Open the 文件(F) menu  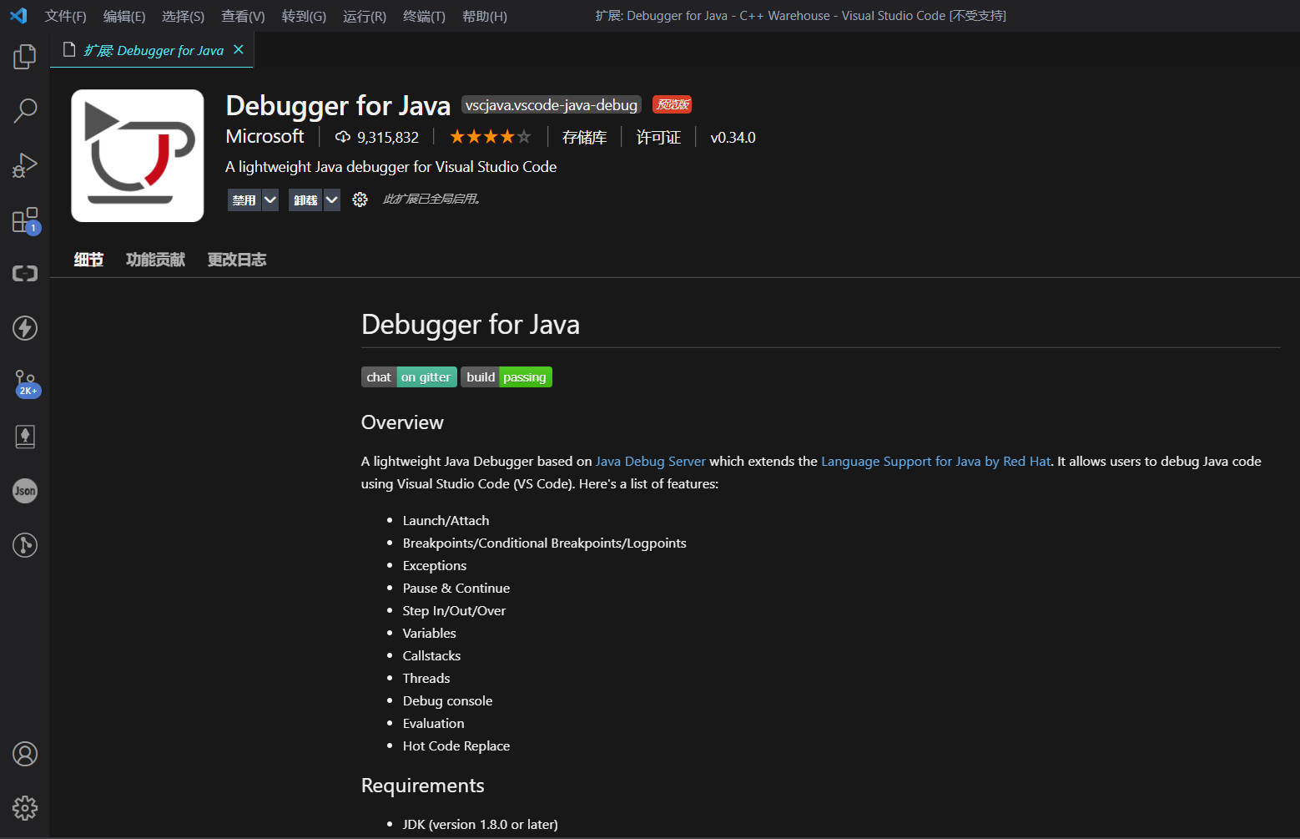click(65, 16)
